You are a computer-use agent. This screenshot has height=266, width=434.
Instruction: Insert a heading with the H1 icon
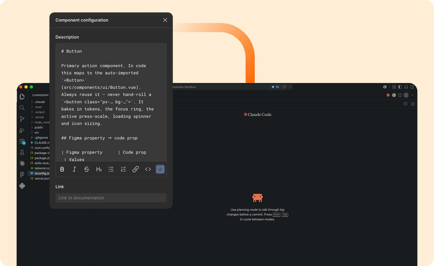(x=99, y=169)
